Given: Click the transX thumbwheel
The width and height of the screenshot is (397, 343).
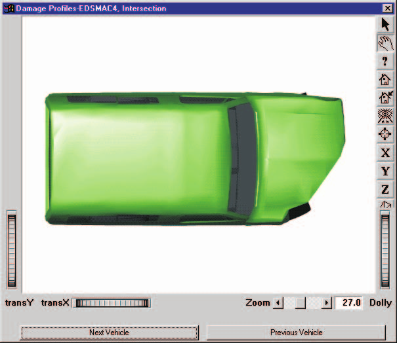Looking at the screenshot, I should click(x=112, y=303).
